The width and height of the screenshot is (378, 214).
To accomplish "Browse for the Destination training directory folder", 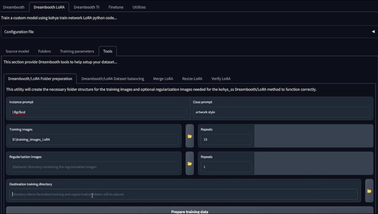I will (x=369, y=191).
